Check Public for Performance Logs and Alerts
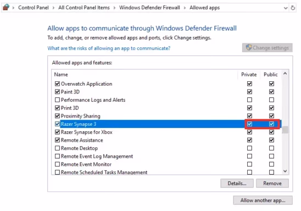Image resolution: width=301 pixels, height=211 pixels. coord(271,100)
